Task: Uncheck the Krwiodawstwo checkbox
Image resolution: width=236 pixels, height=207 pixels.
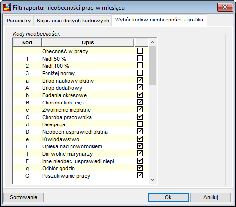Action: [x=140, y=139]
